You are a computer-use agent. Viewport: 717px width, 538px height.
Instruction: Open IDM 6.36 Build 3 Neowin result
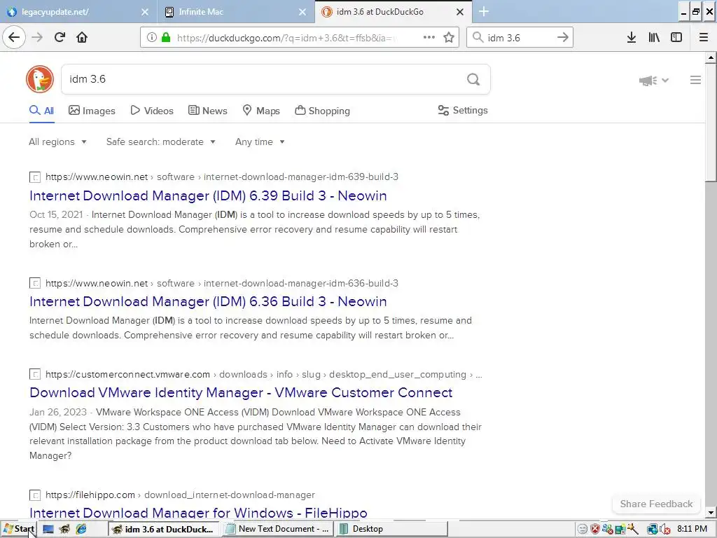[x=208, y=301]
